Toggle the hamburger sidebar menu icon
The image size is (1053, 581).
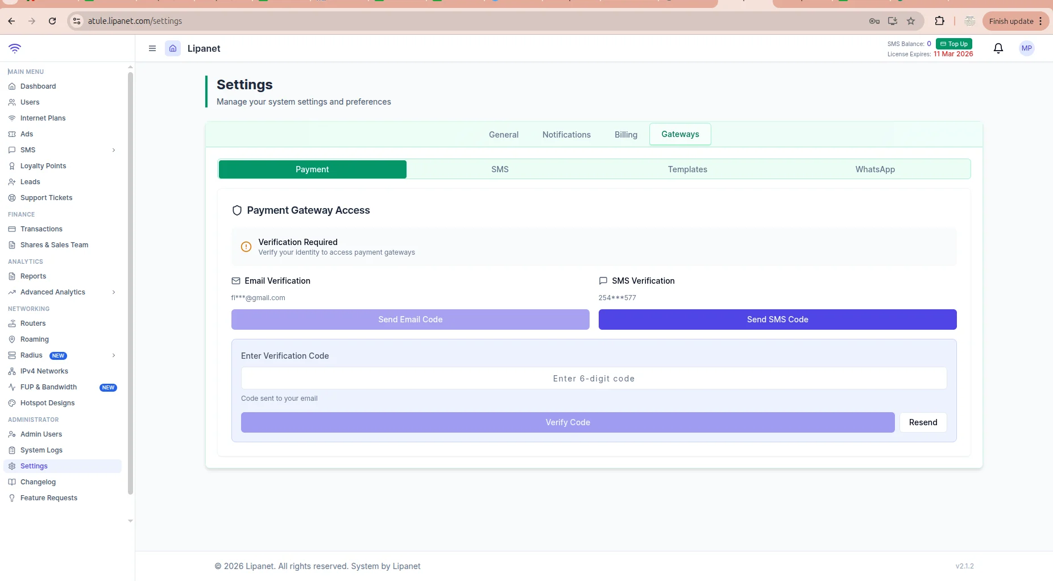tap(152, 48)
